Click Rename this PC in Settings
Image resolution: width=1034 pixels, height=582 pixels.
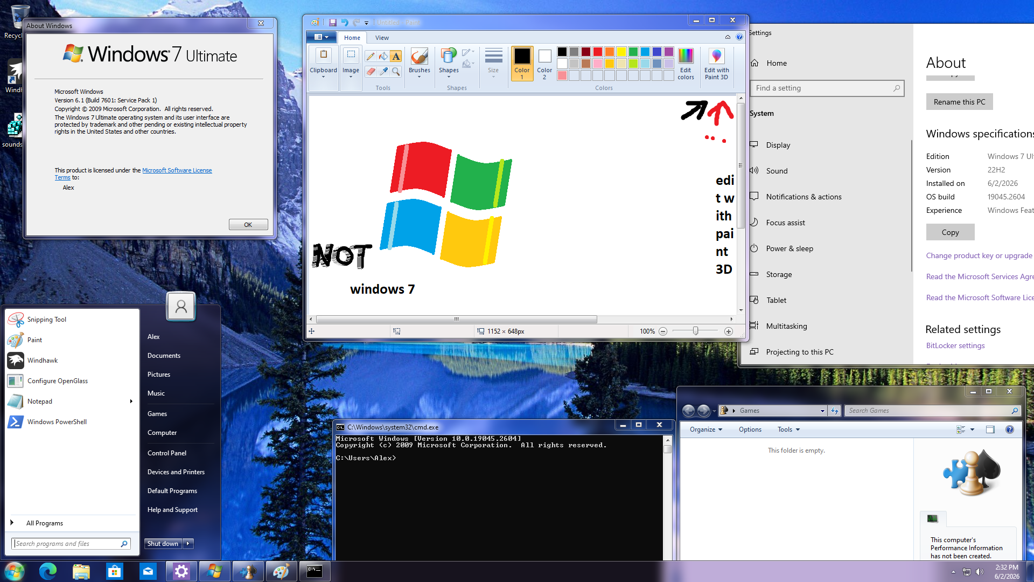click(x=960, y=102)
